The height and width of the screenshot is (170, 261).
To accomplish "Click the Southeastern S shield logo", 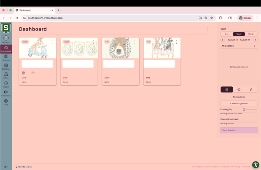I will tap(6, 28).
